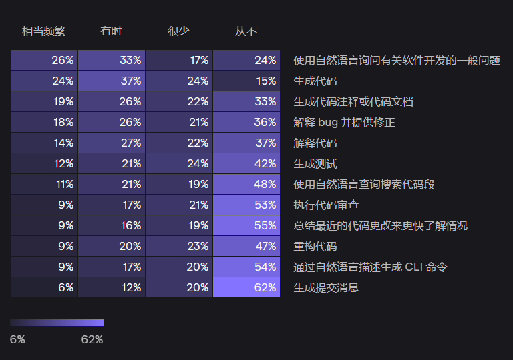Screen dimensions: 513x360
Task: Select the 48% cell for 查询搜索代码段
Action: tap(246, 184)
